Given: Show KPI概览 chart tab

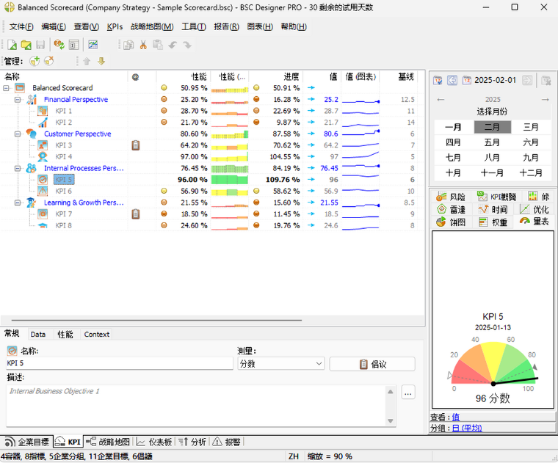Looking at the screenshot, I should point(496,197).
